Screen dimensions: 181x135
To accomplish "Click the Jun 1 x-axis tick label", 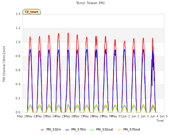I will (x=126, y=116).
